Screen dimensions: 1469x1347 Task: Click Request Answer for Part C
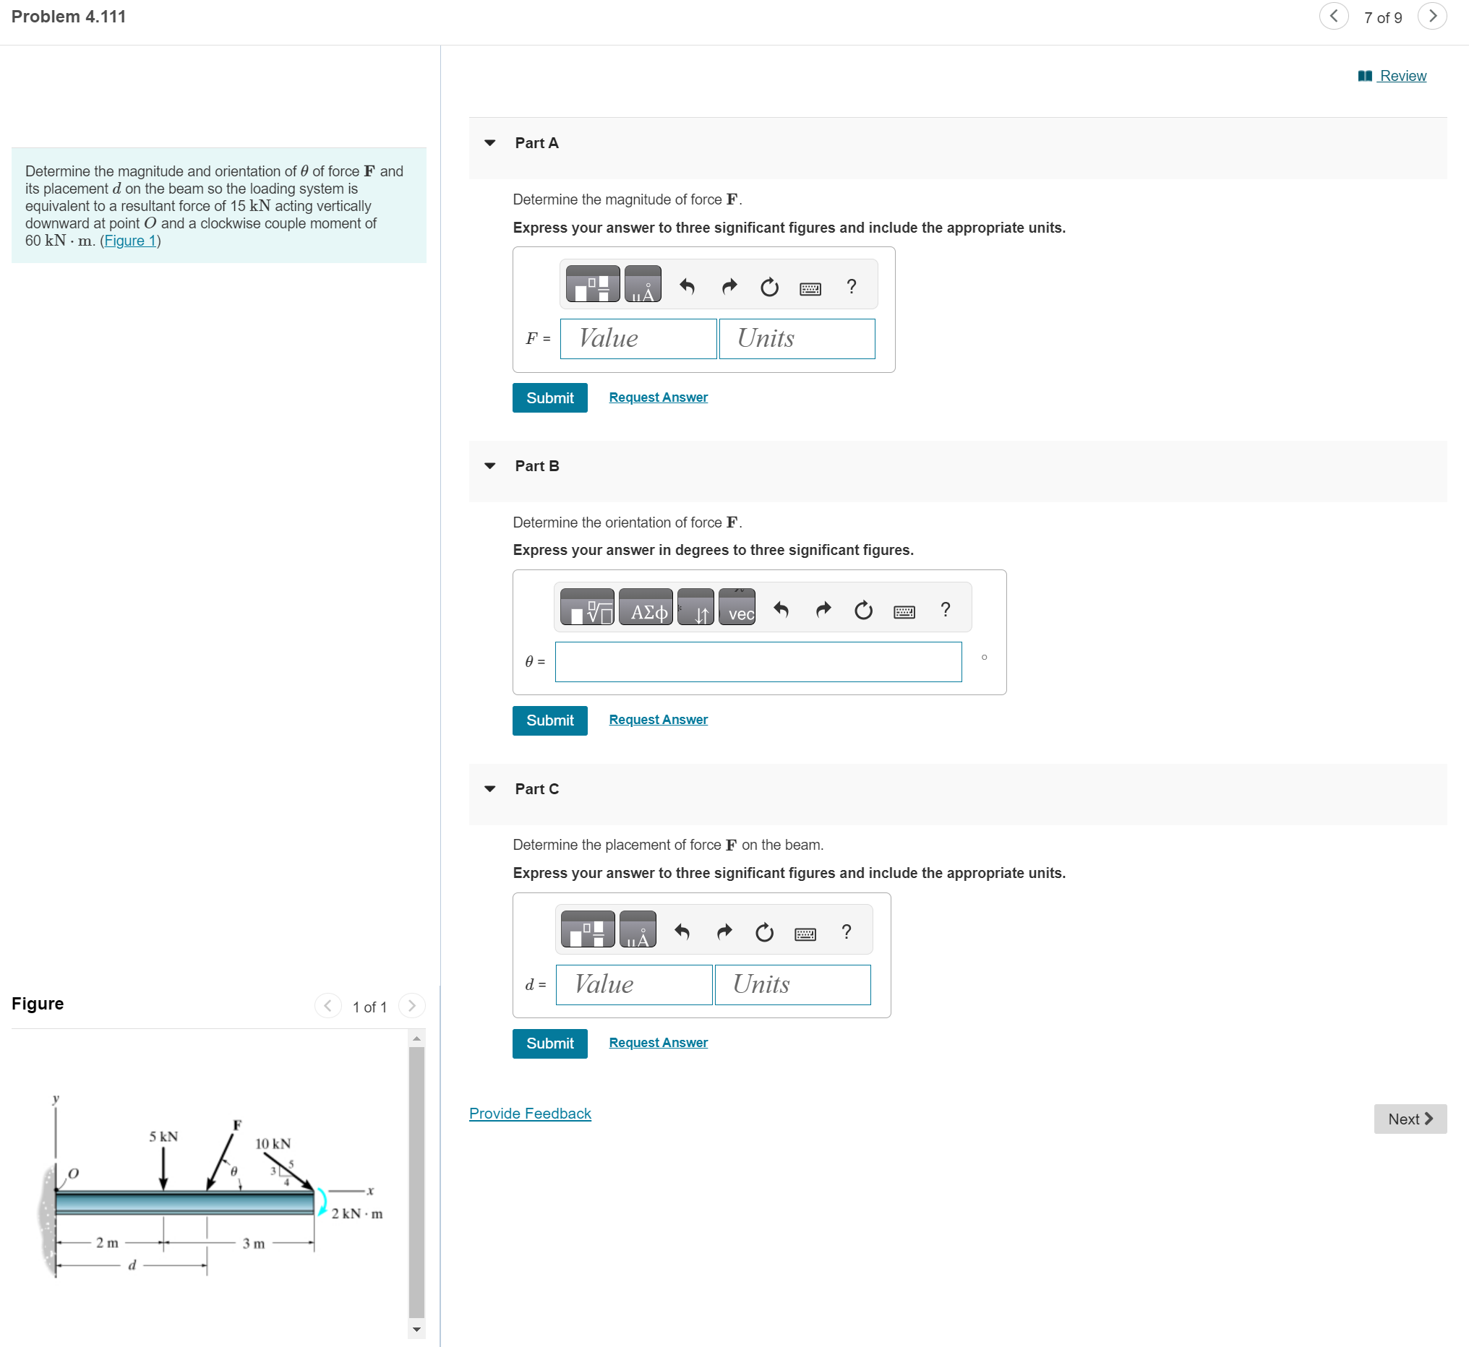click(x=658, y=1042)
